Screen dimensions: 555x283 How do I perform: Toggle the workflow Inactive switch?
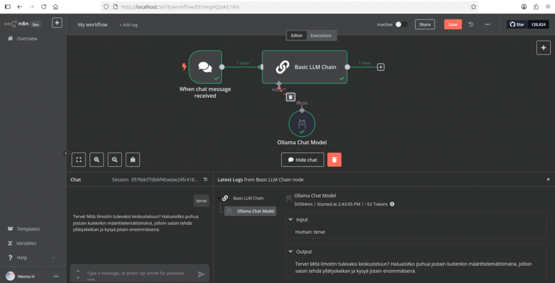pyautogui.click(x=401, y=24)
